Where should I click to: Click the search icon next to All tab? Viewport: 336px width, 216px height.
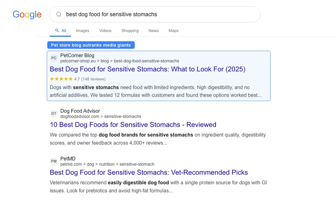click(56, 30)
